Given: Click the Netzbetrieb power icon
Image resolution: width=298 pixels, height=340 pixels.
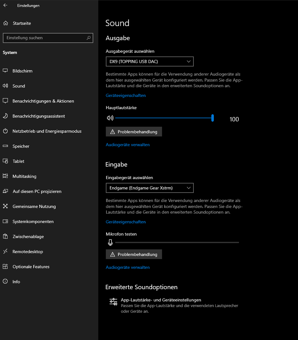Looking at the screenshot, I should click(5, 131).
